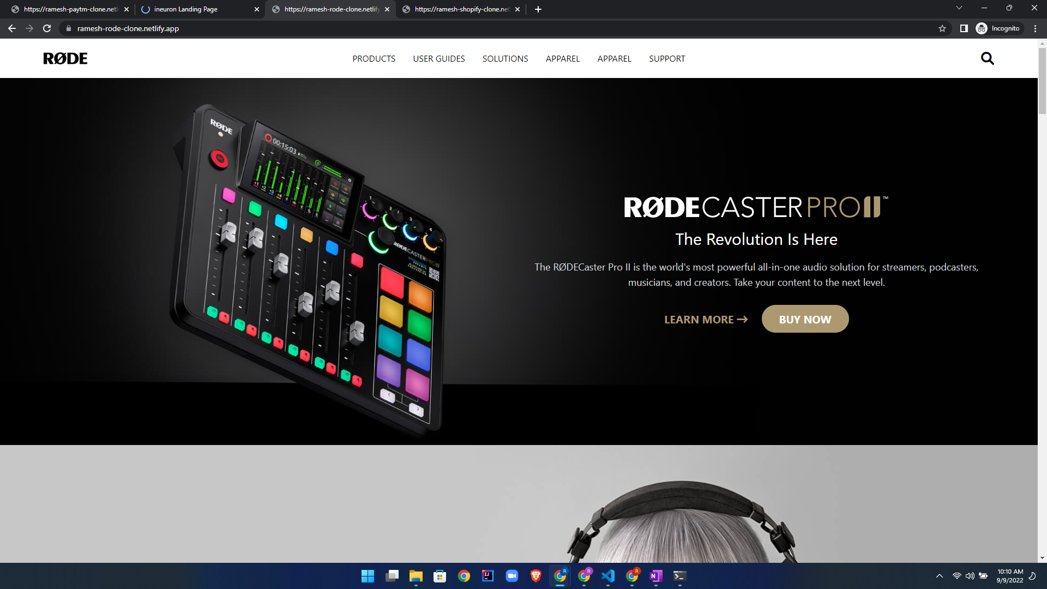Click 'The Revolution Is Here' heading
The width and height of the screenshot is (1047, 589).
[756, 239]
